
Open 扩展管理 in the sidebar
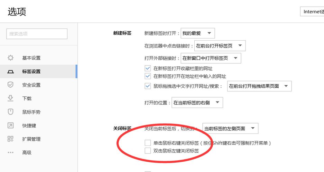[39, 139]
